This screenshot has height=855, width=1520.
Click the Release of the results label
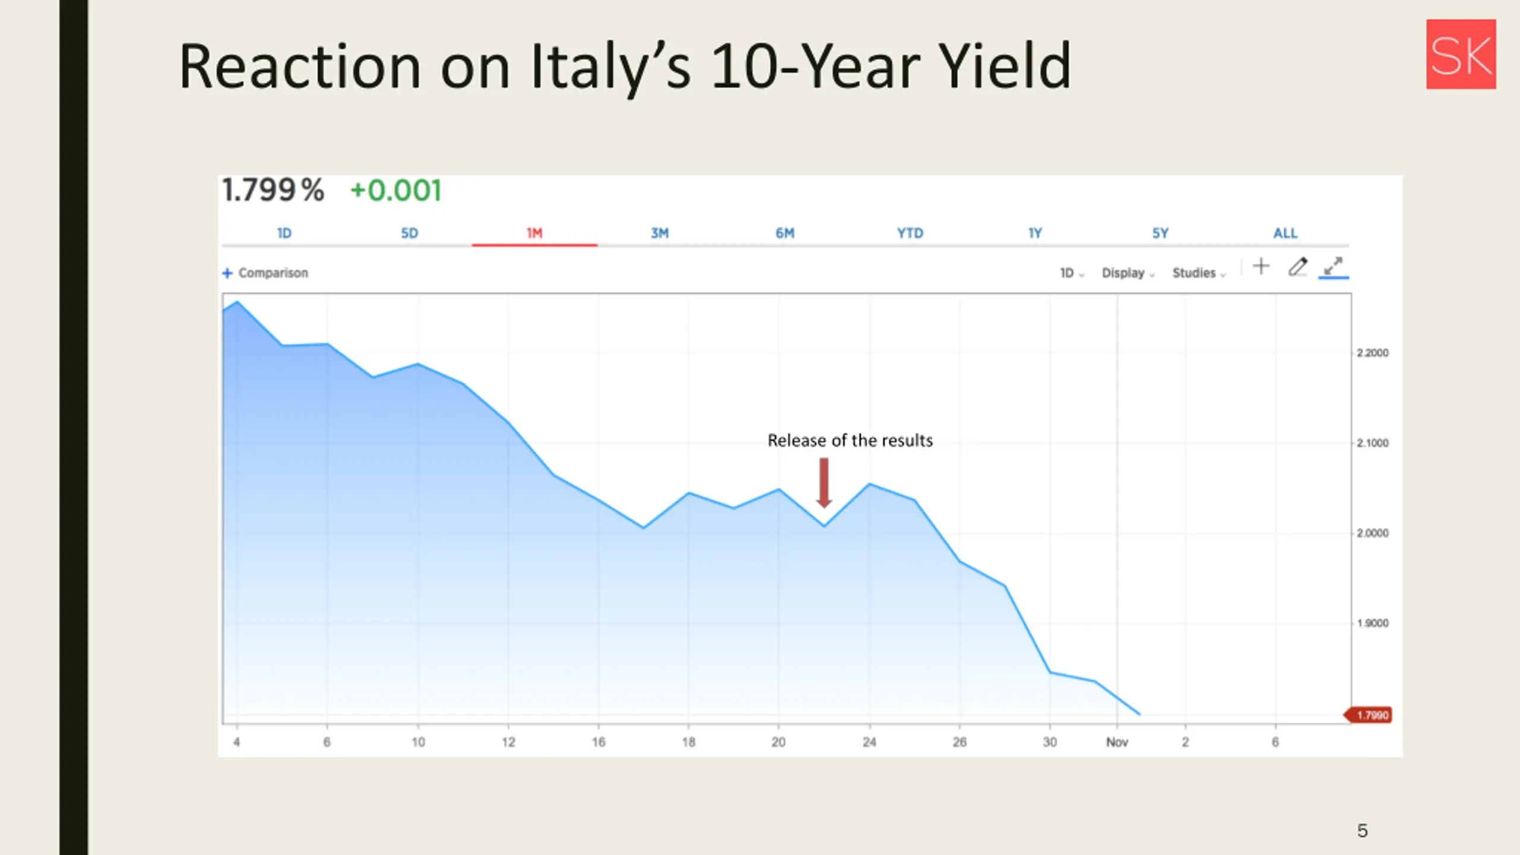click(x=850, y=441)
